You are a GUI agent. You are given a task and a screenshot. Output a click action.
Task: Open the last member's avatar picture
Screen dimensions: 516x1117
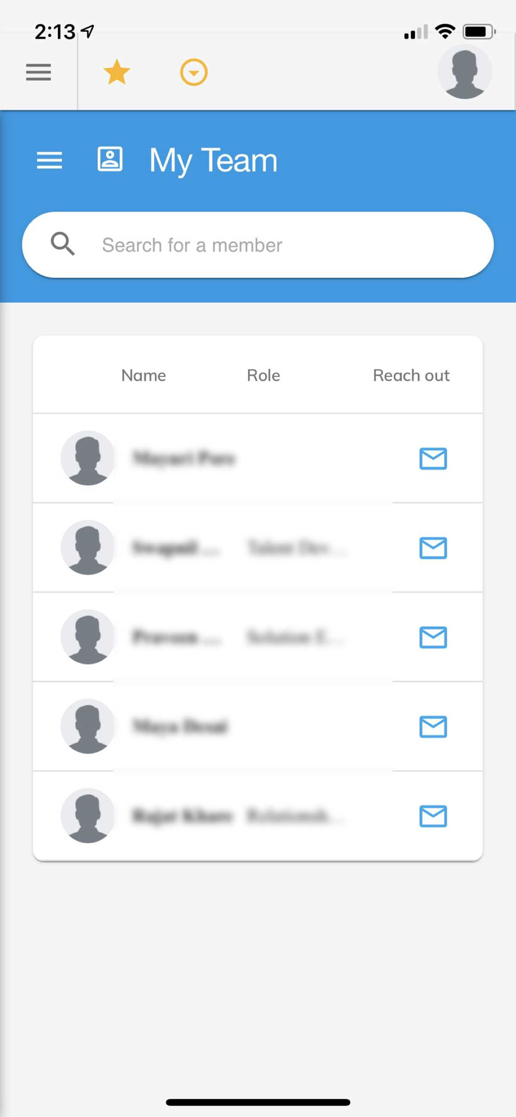point(88,815)
